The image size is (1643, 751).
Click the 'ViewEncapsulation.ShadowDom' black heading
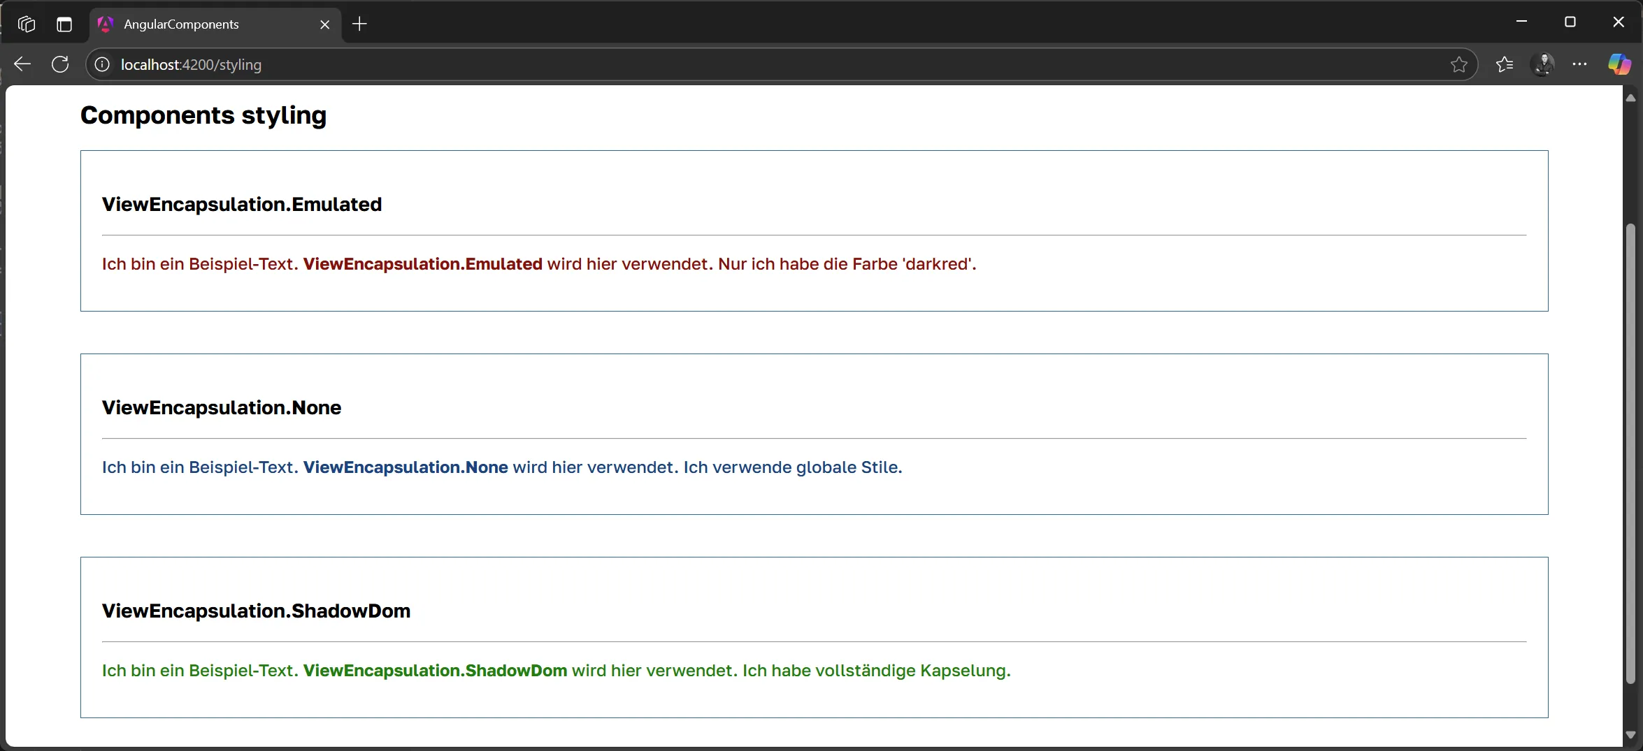256,611
